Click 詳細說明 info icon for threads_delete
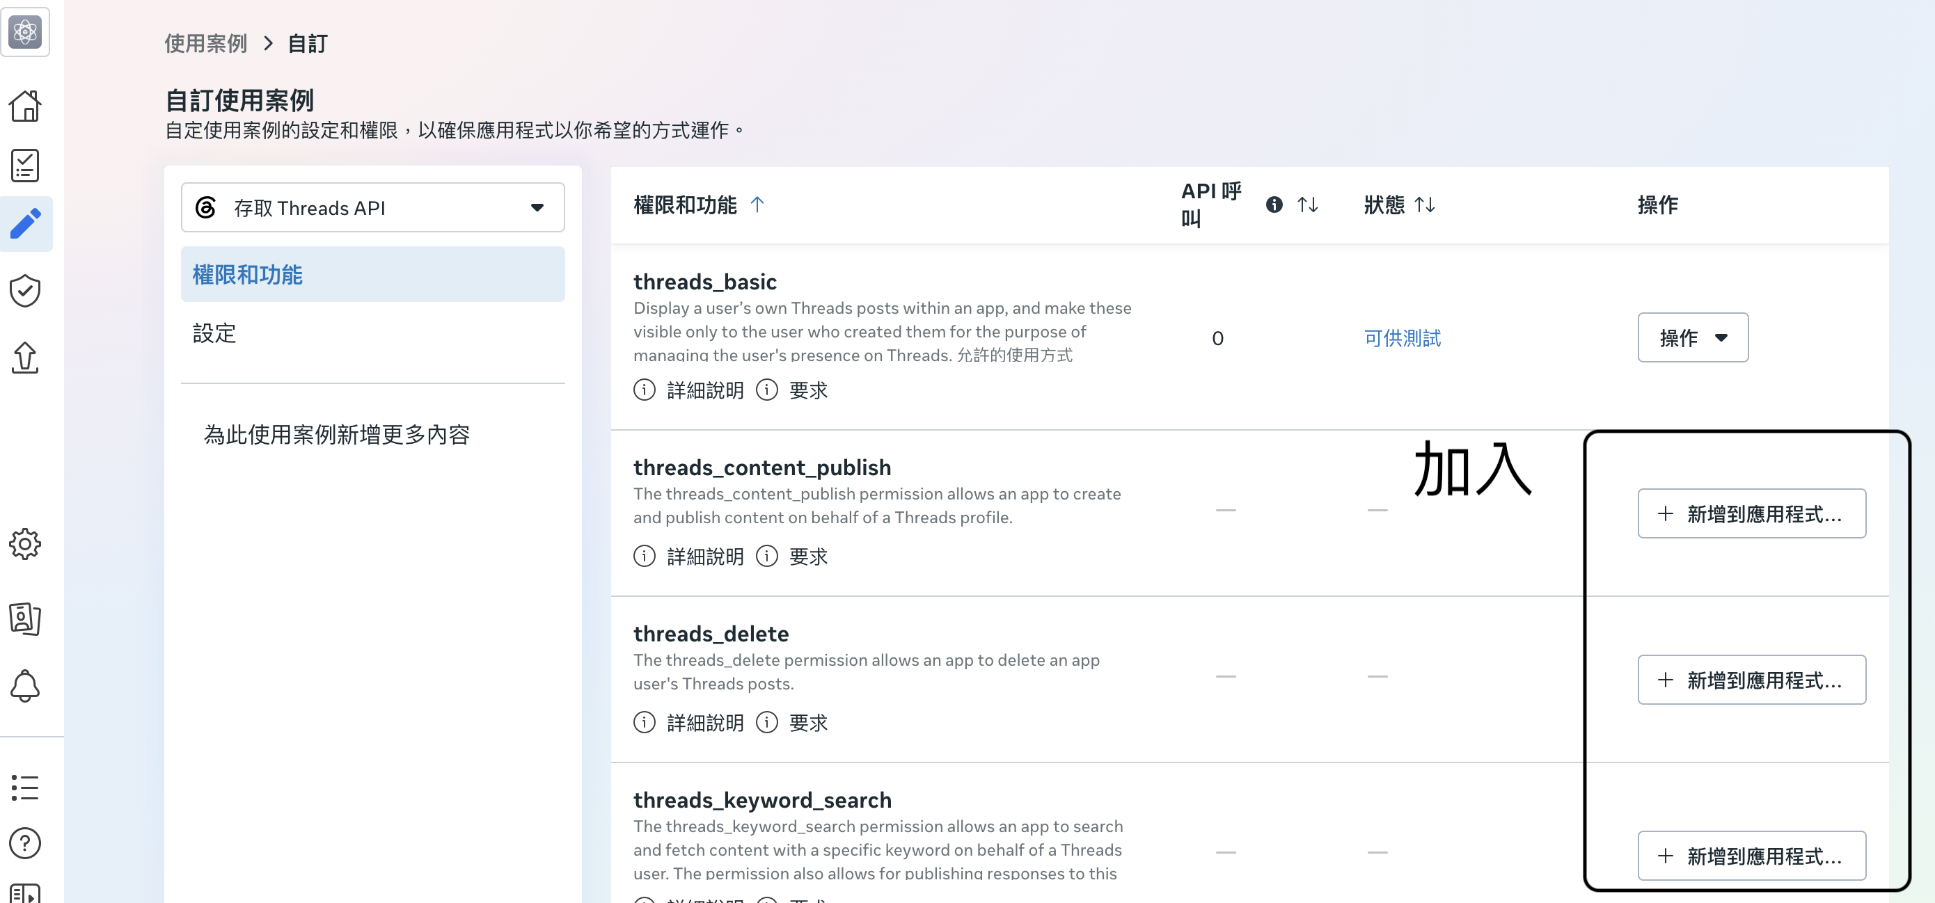 click(x=645, y=722)
